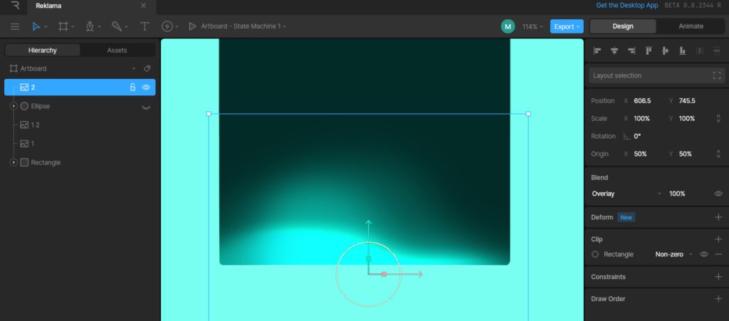Toggle the Rectangle clip visibility
Viewport: 729px width, 321px height.
704,254
